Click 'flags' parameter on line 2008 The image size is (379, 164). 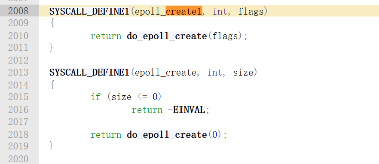click(x=251, y=11)
